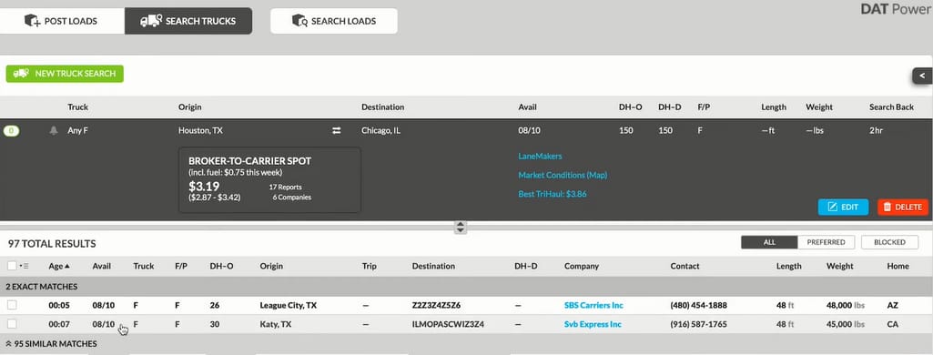
Task: Click the 48,000 lbs weight cell
Action: (846, 305)
